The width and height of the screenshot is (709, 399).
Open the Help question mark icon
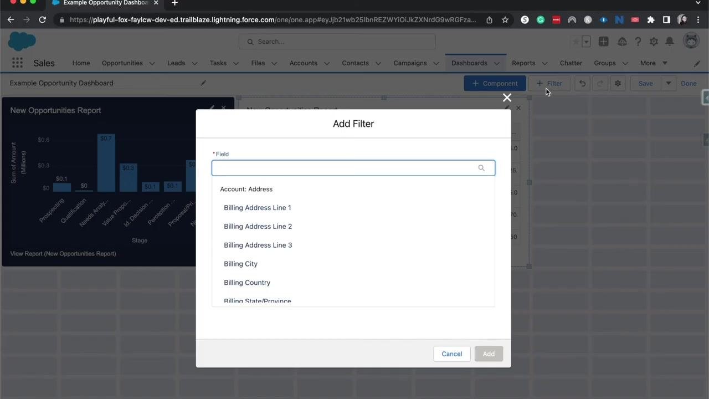[x=638, y=42]
